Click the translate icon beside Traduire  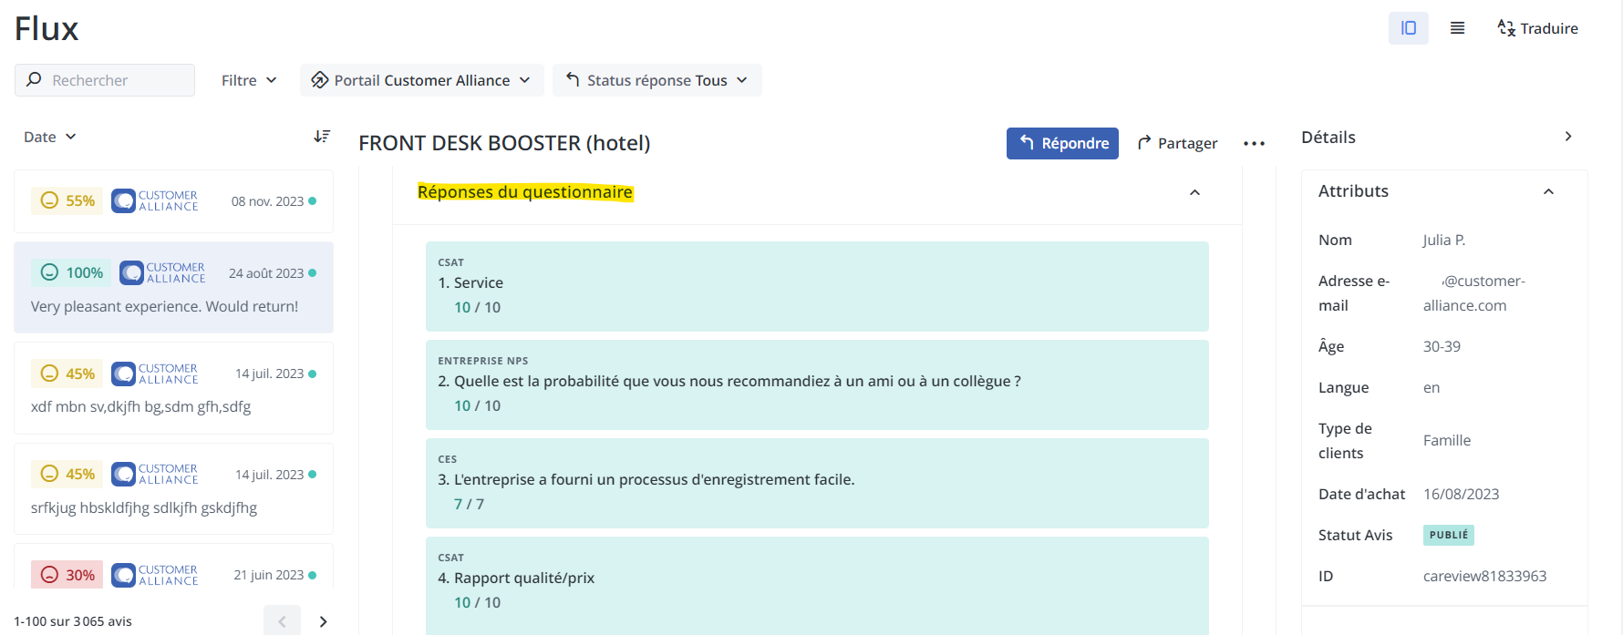pyautogui.click(x=1506, y=28)
